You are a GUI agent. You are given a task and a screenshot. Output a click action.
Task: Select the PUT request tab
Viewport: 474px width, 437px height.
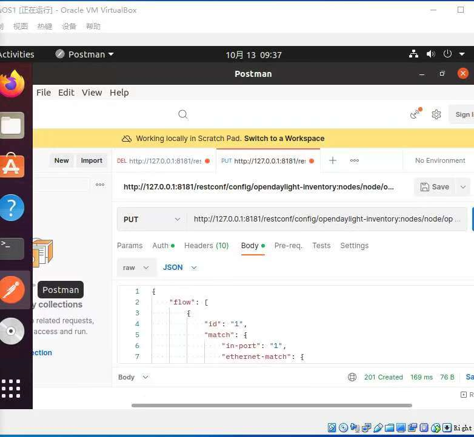[268, 161]
